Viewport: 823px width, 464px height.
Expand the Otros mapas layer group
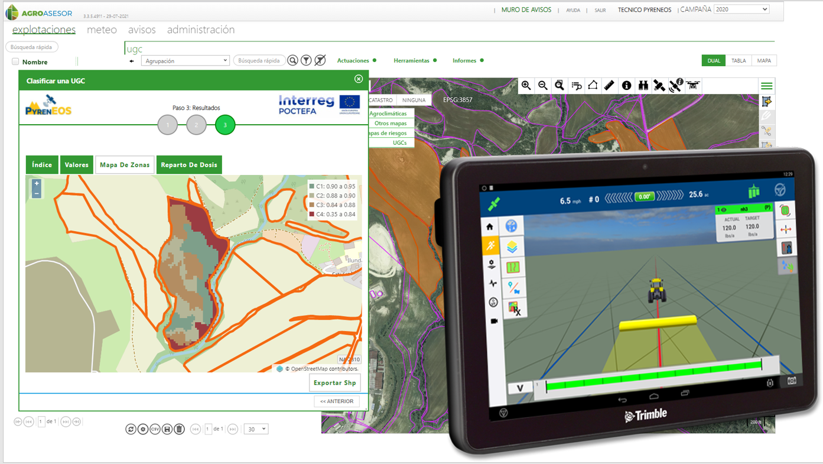coord(391,124)
